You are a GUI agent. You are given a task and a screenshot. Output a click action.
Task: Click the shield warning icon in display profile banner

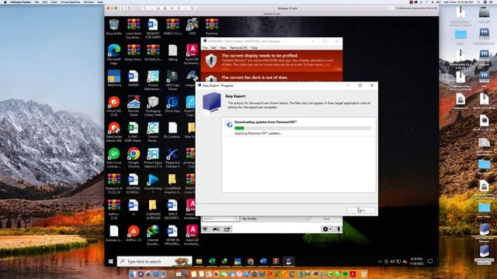pyautogui.click(x=211, y=60)
